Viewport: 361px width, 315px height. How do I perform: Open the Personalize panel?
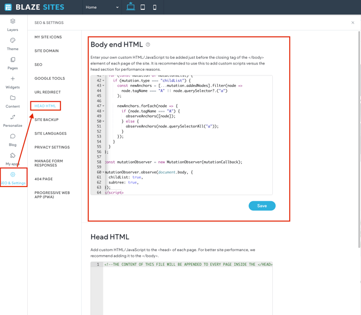tap(13, 117)
